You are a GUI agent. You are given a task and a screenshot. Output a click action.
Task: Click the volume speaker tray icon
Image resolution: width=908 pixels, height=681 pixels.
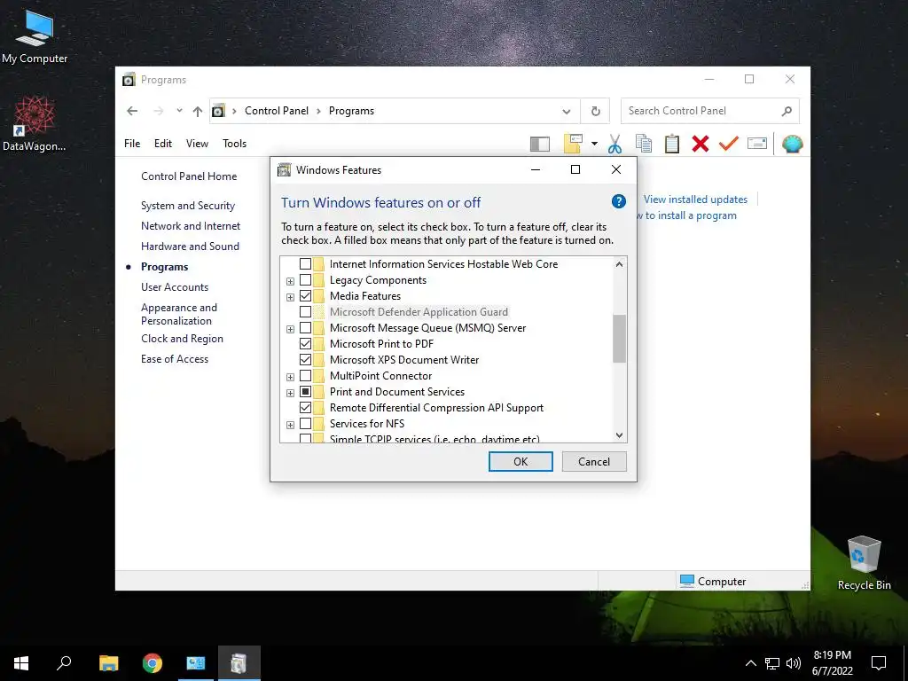coord(794,663)
